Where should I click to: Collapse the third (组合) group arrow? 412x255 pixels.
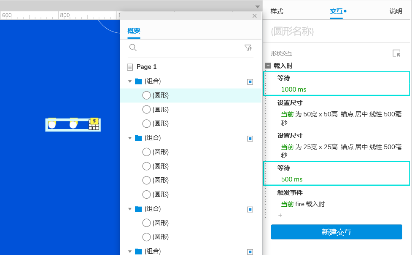(130, 209)
